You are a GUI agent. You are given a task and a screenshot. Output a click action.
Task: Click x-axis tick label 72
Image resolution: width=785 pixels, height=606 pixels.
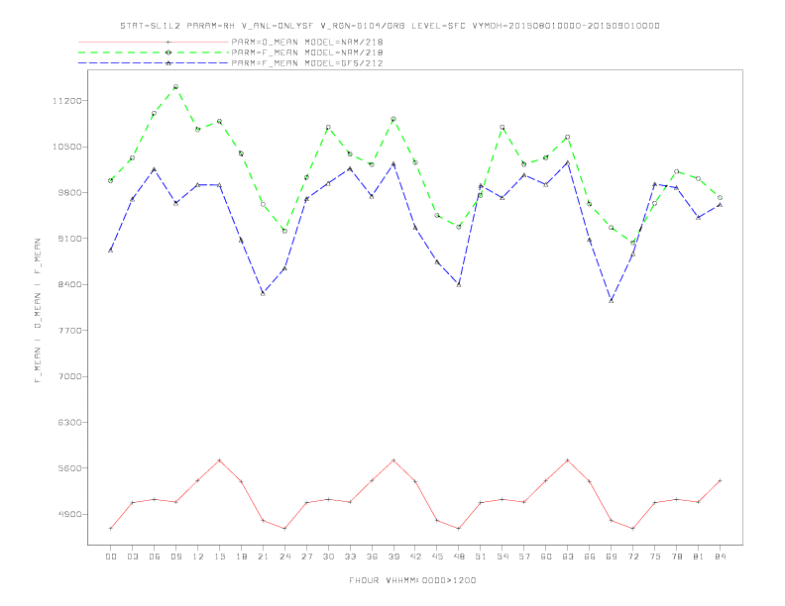click(x=632, y=556)
